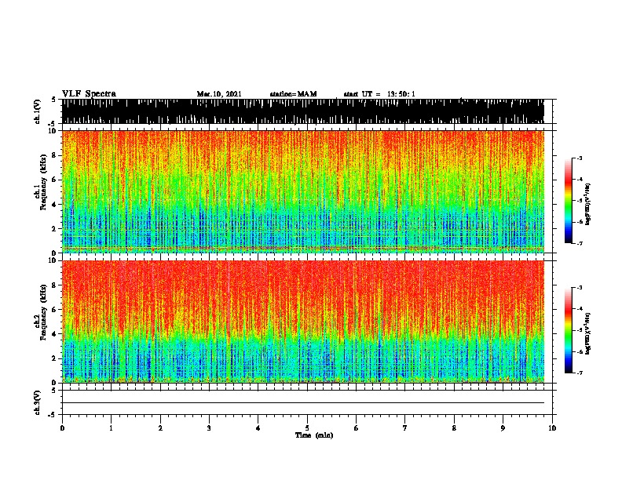Click the 'ch.3(V)' axis label

(37, 403)
